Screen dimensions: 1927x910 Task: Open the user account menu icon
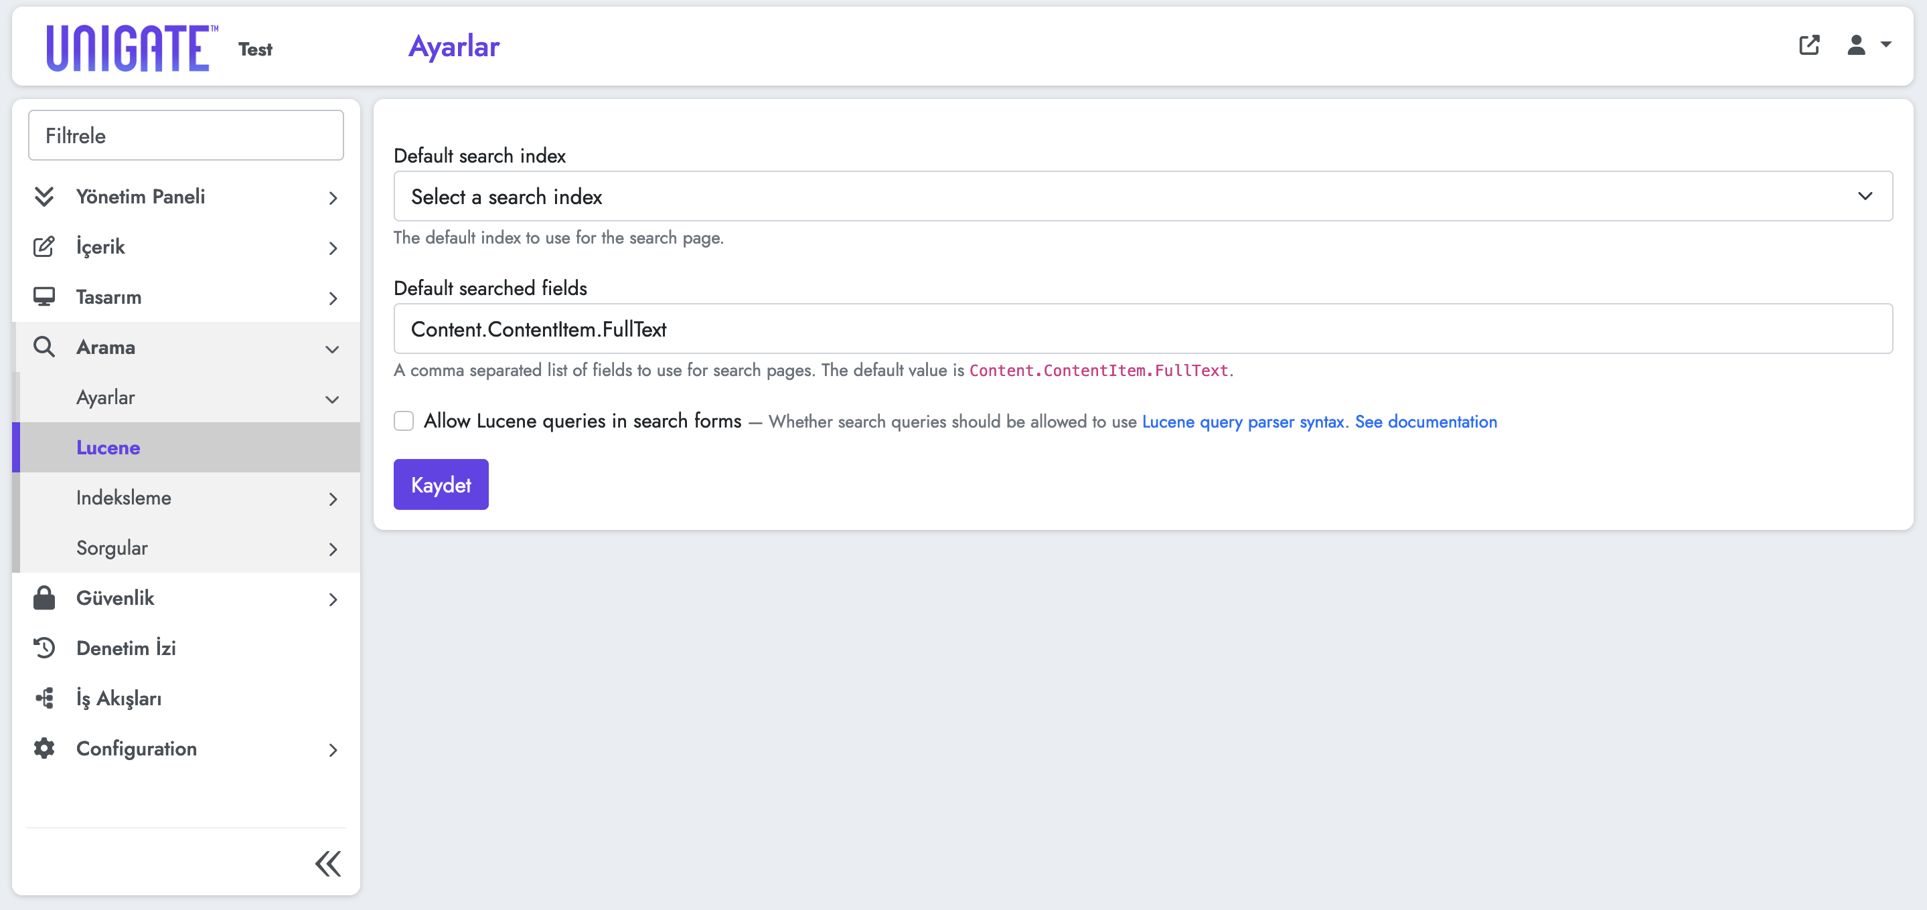click(1856, 45)
